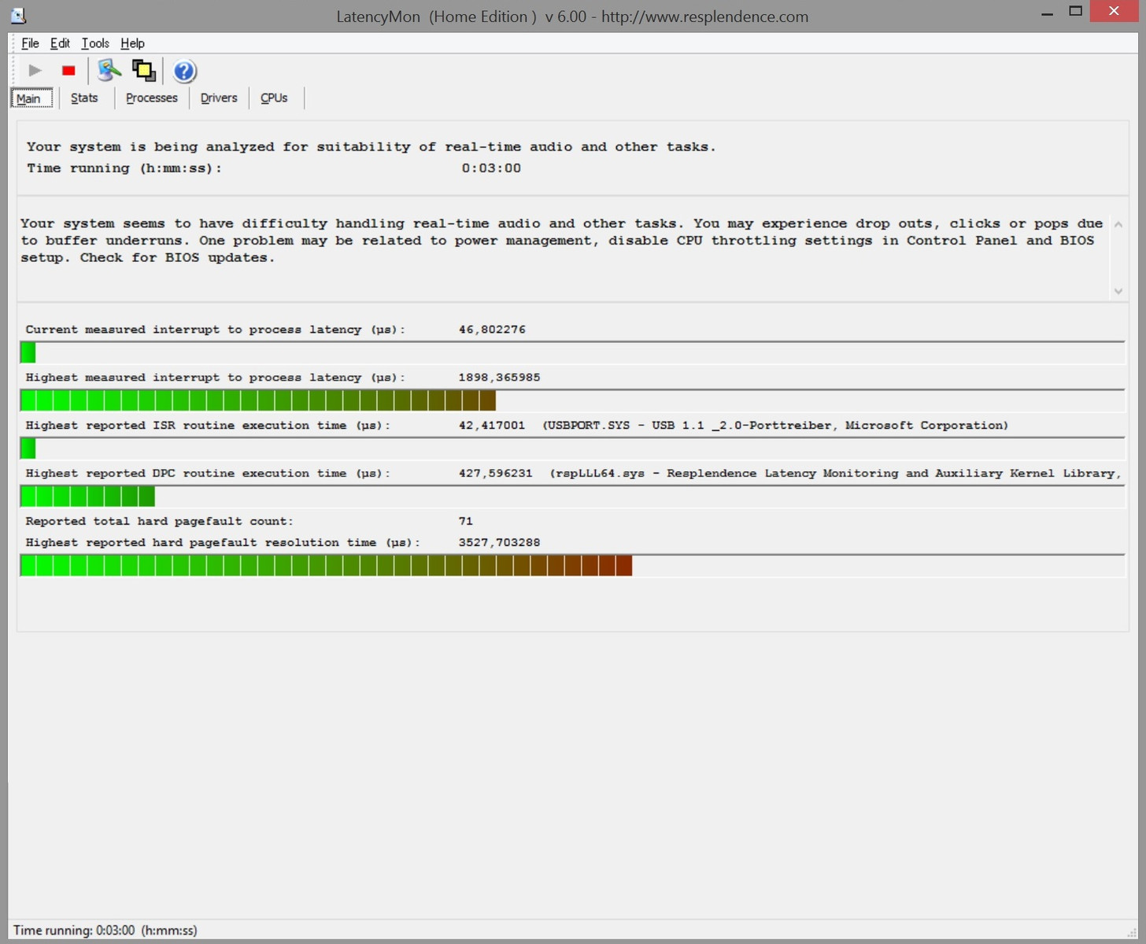This screenshot has height=944, width=1146.
Task: Click the ISR value 42,417001
Action: pyautogui.click(x=492, y=426)
